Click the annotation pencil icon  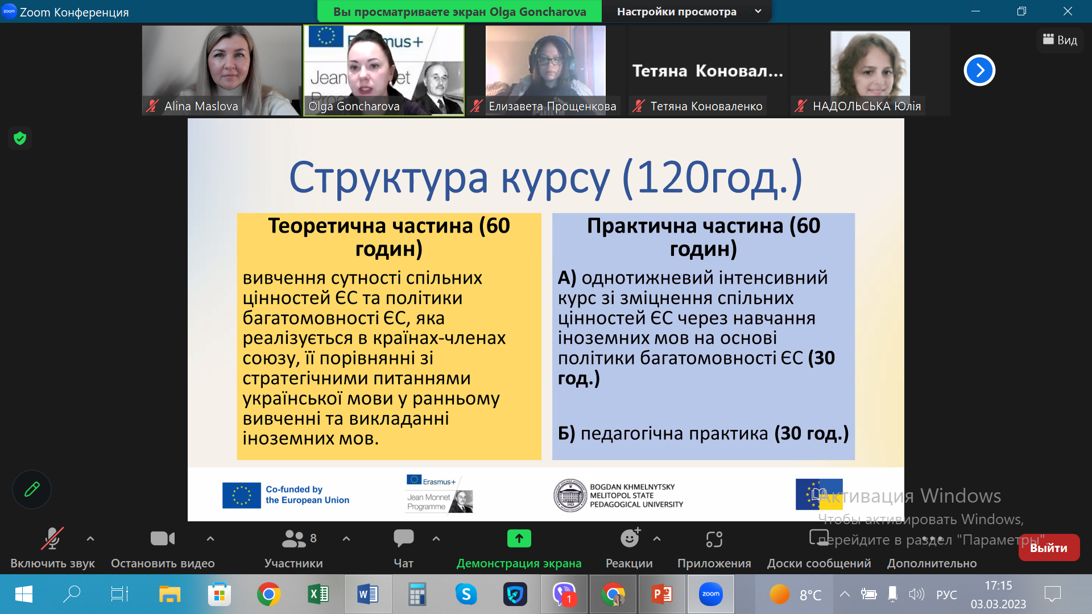click(32, 489)
